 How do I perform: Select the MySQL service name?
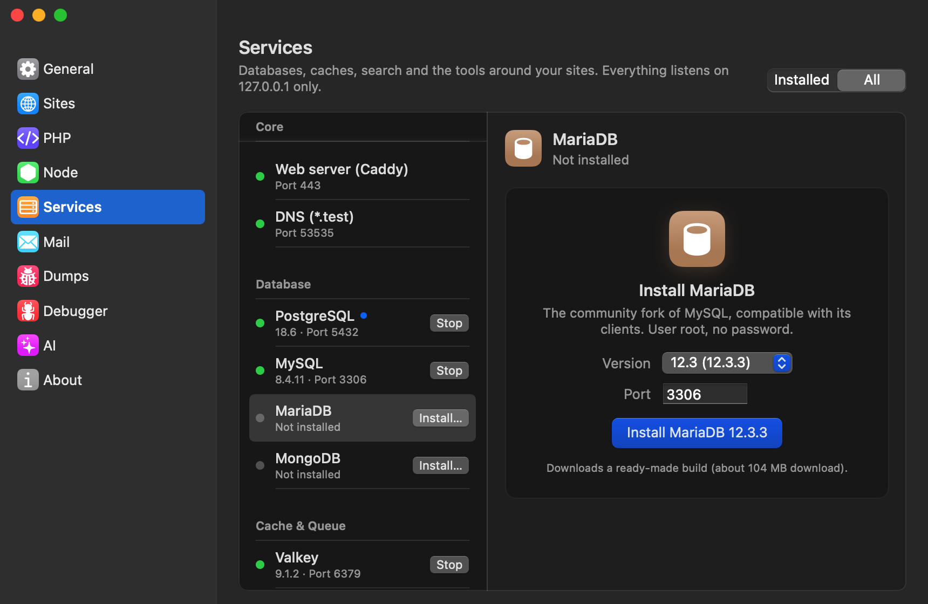coord(299,363)
